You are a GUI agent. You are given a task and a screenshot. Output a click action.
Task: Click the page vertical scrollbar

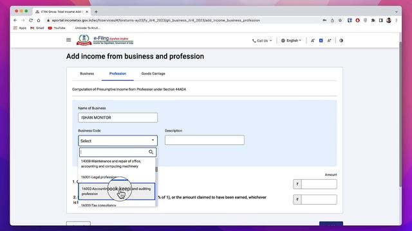pyautogui.click(x=400, y=114)
